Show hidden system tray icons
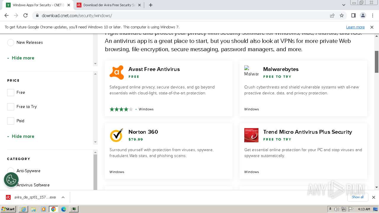This screenshot has width=379, height=213. pos(330,209)
